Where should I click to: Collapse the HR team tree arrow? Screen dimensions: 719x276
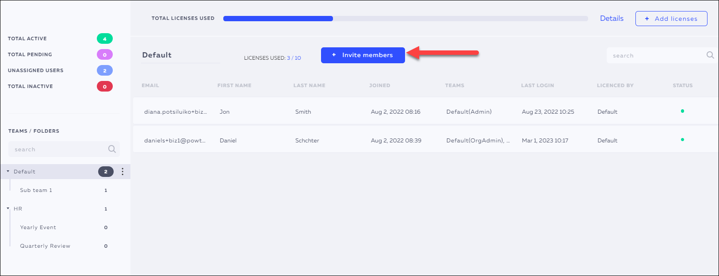pos(8,208)
